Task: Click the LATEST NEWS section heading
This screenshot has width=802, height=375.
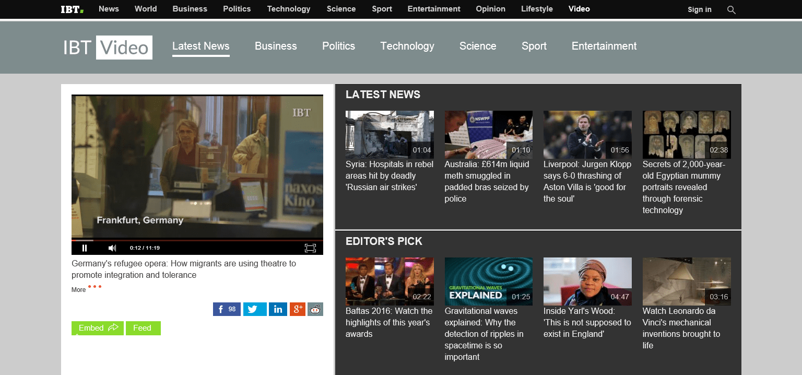Action: (383, 95)
